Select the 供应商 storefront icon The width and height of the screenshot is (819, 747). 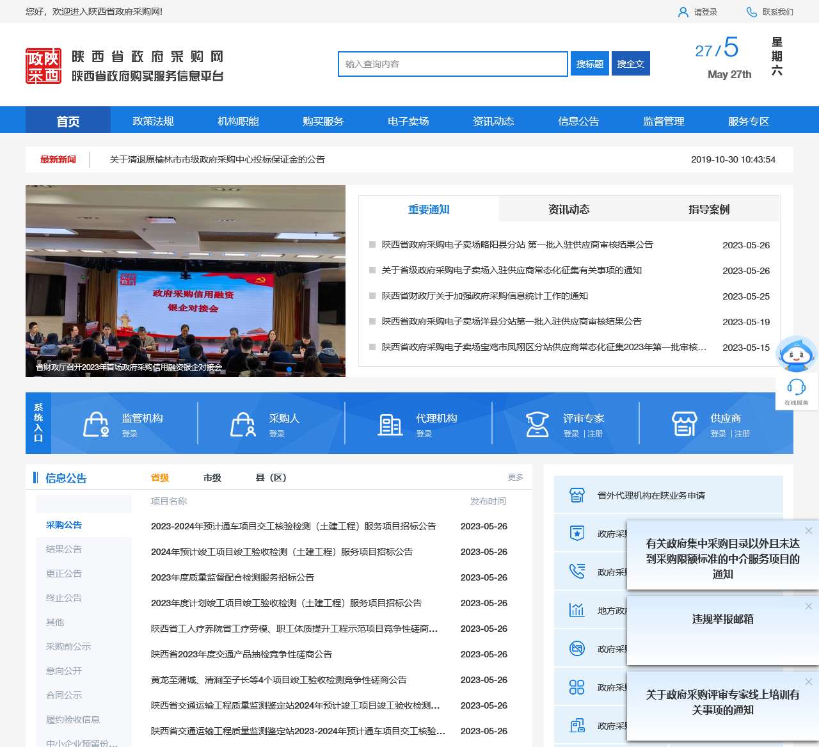(685, 423)
